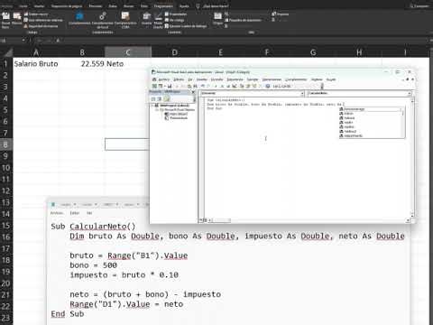
Task: Click Ver código in the ribbon
Action: point(175,20)
